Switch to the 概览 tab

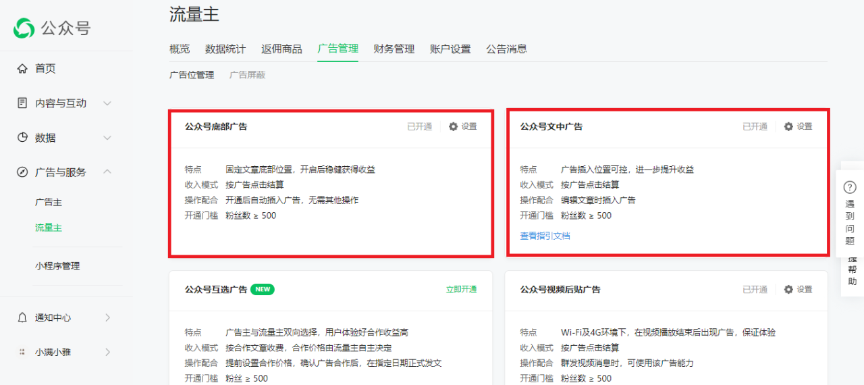click(x=180, y=49)
